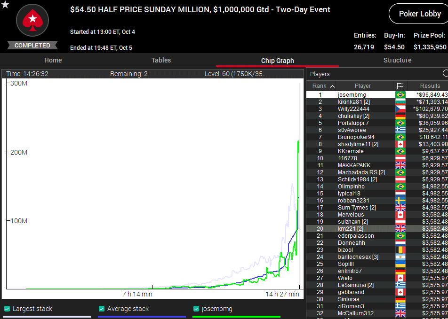Click the Brazil flag next to KKremate
Viewport: 448px width, 319px height.
400,151
